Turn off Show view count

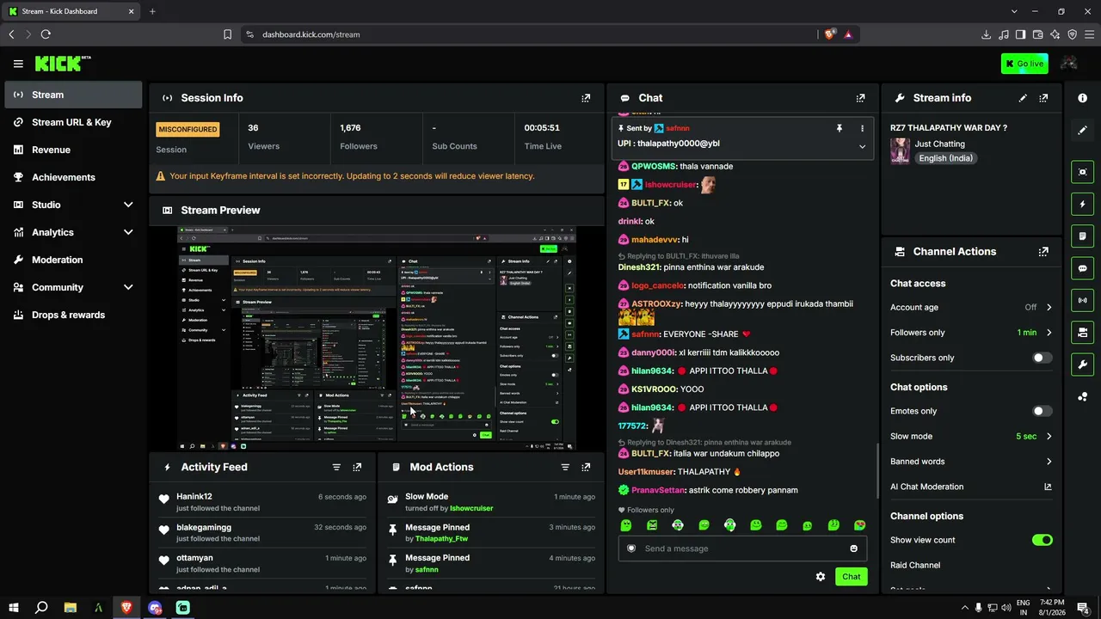coord(1042,540)
